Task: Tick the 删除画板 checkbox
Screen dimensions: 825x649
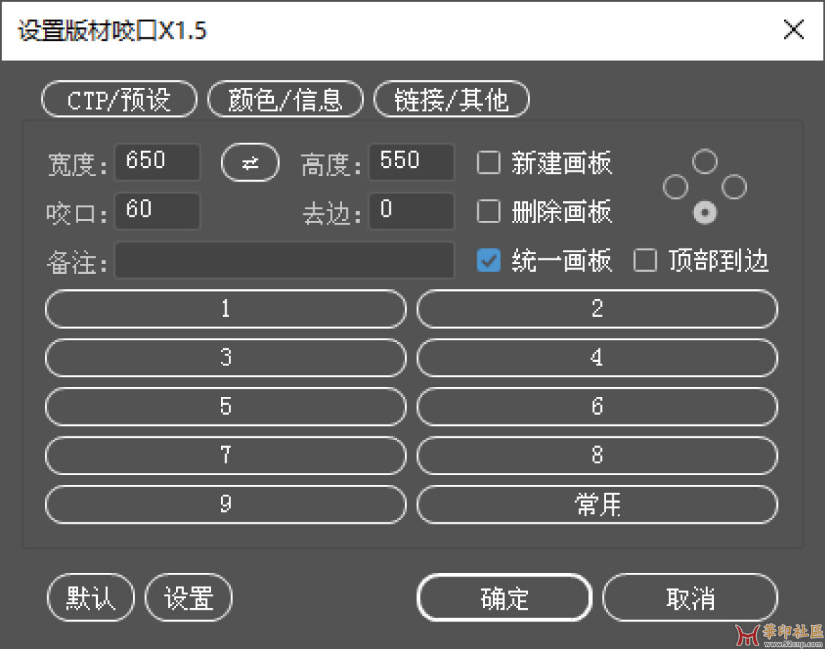Action: click(489, 211)
